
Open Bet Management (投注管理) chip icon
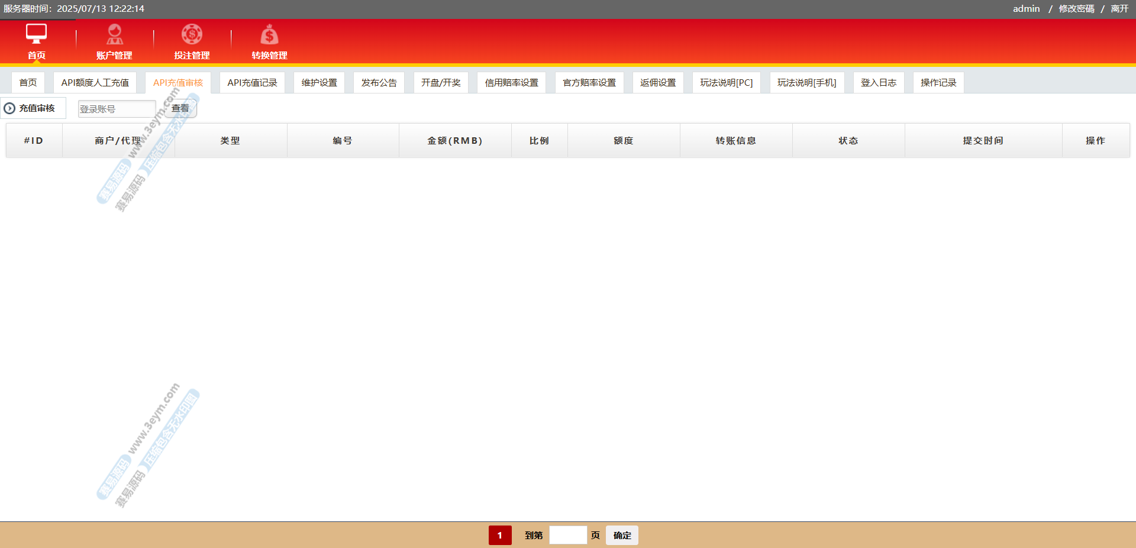coord(192,34)
